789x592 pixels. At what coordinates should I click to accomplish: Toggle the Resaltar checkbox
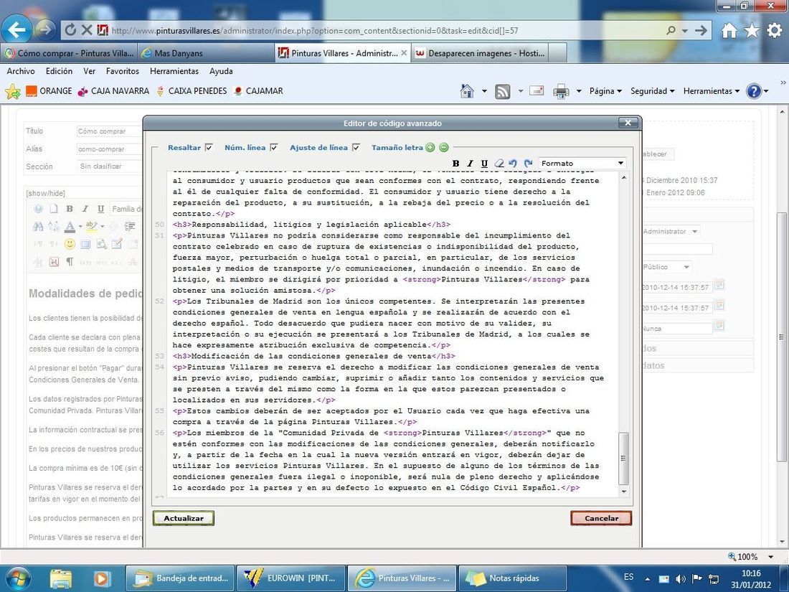[209, 148]
